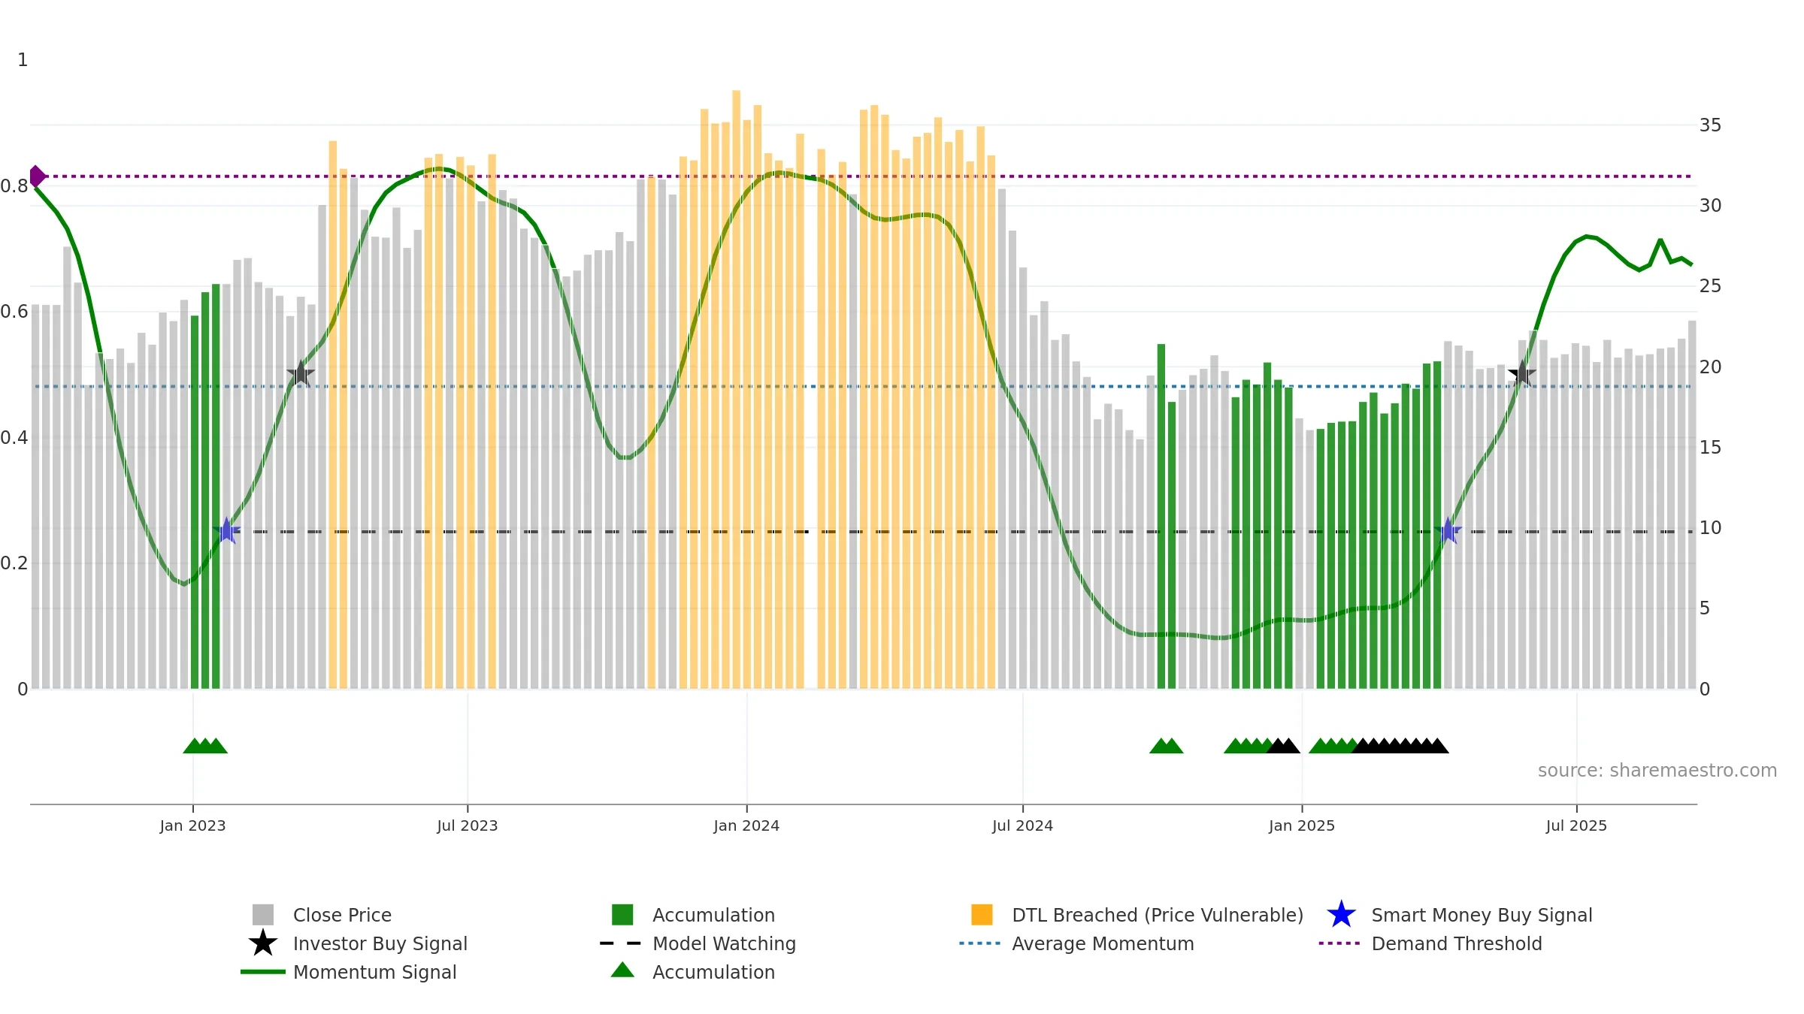
Task: Click the 'Average Momentum' legend label
Action: pos(1103,943)
